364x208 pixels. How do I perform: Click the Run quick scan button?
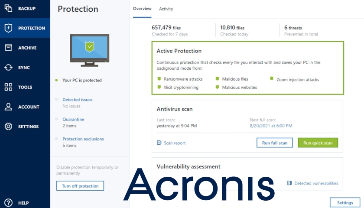(x=318, y=143)
